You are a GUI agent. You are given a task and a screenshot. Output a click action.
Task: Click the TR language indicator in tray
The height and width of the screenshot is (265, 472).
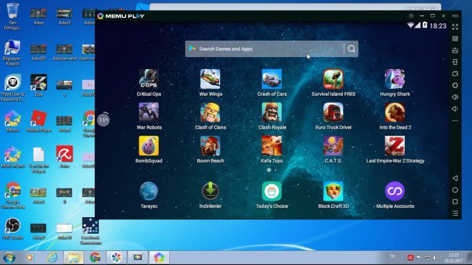click(x=393, y=256)
